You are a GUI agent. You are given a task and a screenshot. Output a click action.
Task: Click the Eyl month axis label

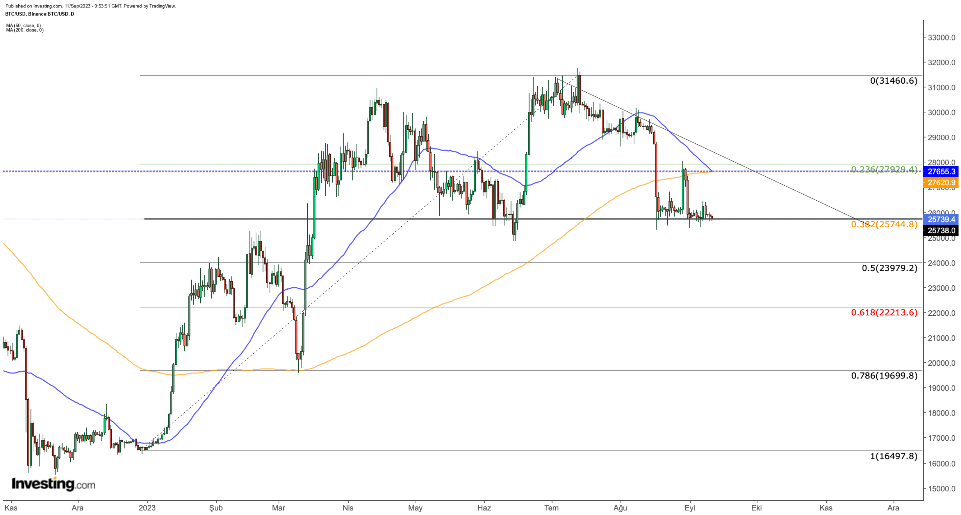[x=690, y=507]
